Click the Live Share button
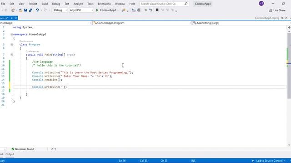Image resolution: width=291 pixels, height=163 pixels. (x=277, y=10)
